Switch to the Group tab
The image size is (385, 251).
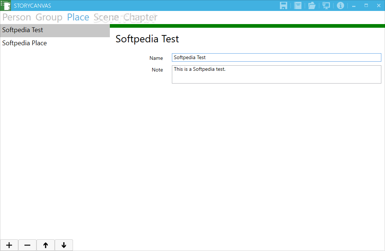(x=49, y=18)
